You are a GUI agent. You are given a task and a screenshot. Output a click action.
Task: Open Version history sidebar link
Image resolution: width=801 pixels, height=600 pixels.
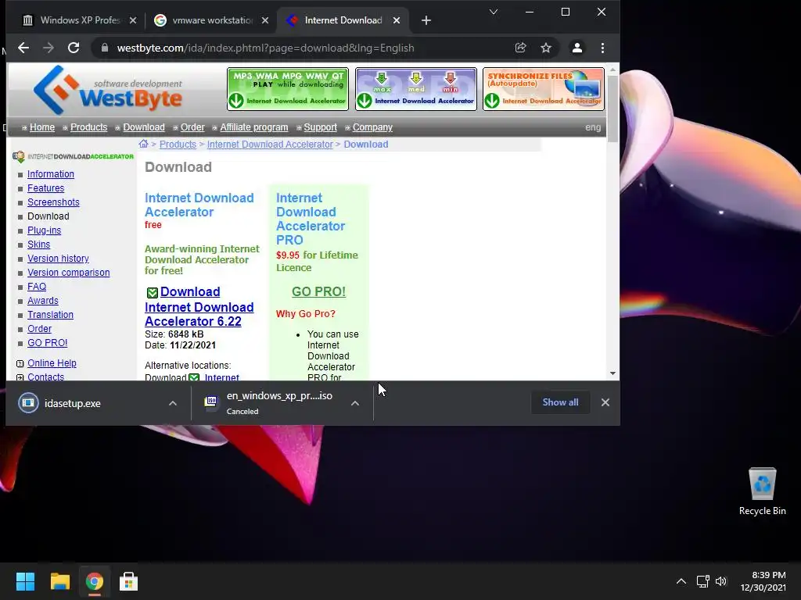pyautogui.click(x=58, y=259)
